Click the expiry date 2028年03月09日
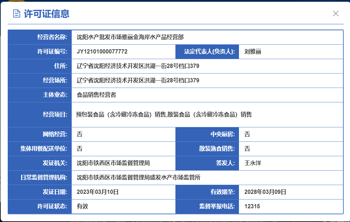 265,192
